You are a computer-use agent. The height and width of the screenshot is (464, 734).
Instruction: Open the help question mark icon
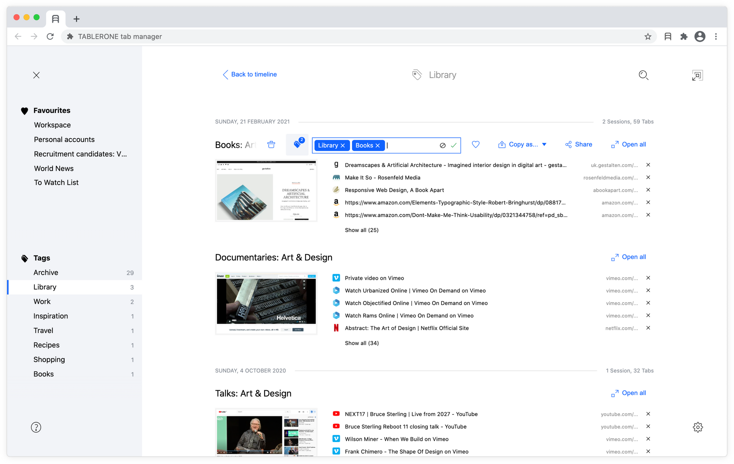36,427
